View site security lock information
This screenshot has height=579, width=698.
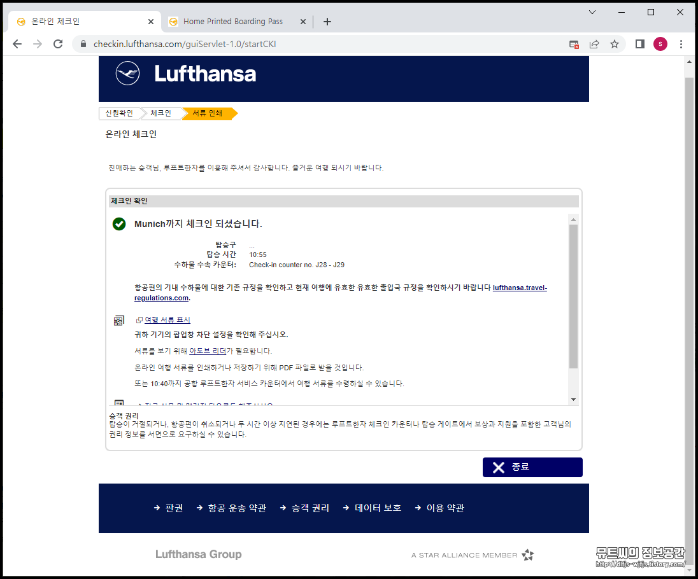click(x=83, y=44)
